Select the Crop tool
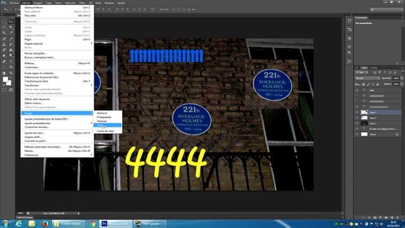405x228 pixels. coord(4,33)
